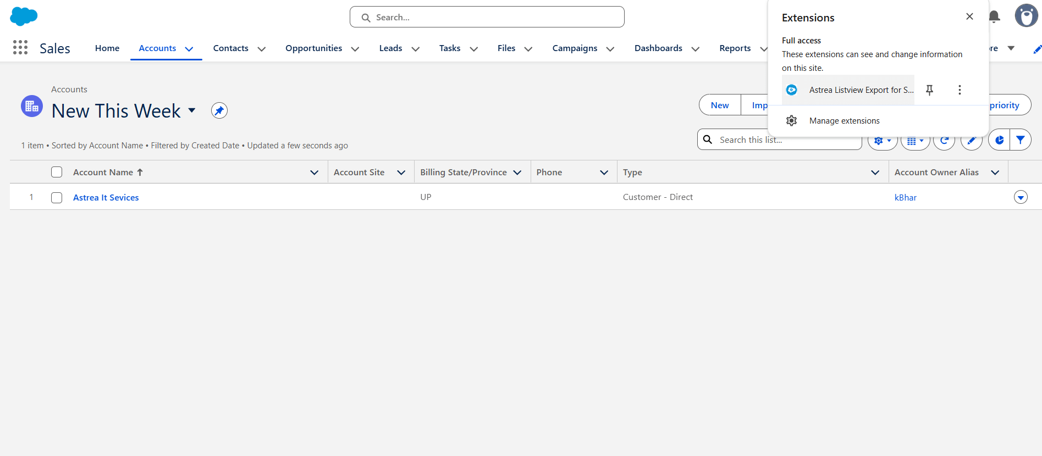Show the filters panel funnel icon
Screen dimensions: 1042x456
1021,140
